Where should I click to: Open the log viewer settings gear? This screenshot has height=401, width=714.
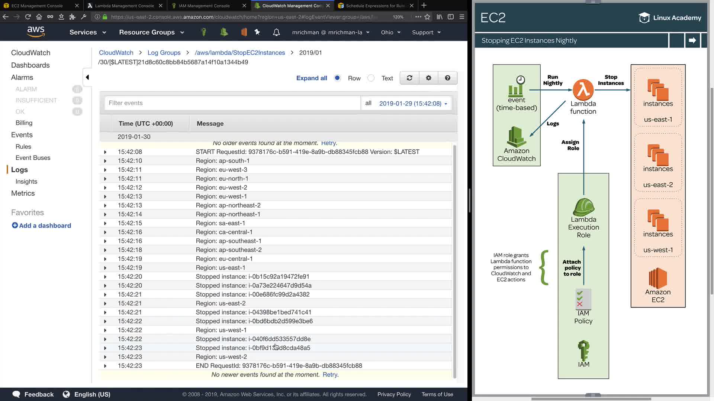[x=428, y=78]
